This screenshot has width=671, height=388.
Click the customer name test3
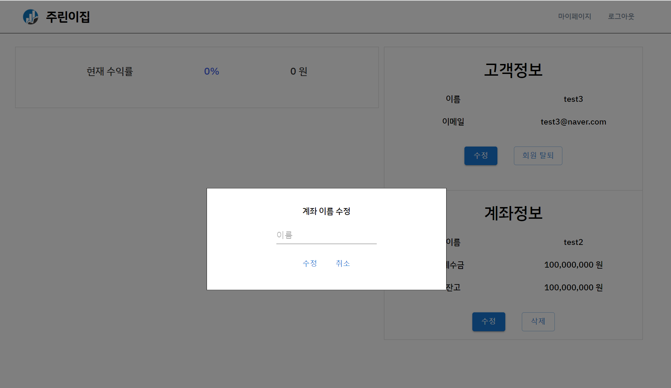573,99
